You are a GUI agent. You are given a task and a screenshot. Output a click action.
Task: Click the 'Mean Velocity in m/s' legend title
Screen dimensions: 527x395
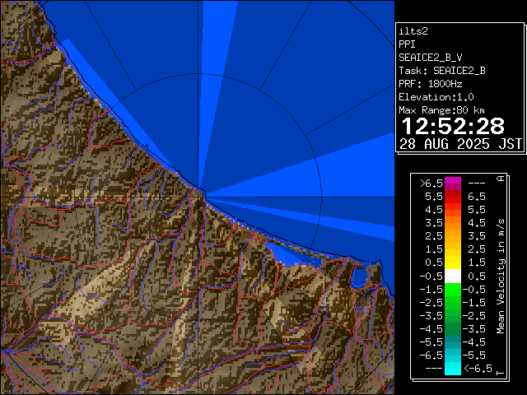click(x=500, y=276)
